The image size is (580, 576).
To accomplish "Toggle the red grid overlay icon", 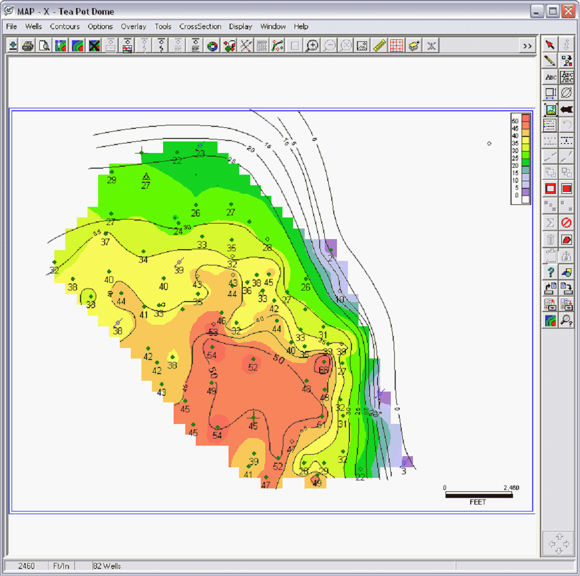I will (x=396, y=46).
